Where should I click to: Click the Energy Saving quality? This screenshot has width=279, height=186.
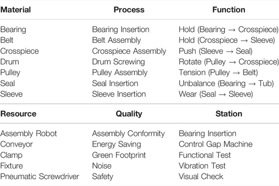tap(116, 144)
